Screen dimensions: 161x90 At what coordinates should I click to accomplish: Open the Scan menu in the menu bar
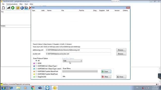[x=26, y=4]
